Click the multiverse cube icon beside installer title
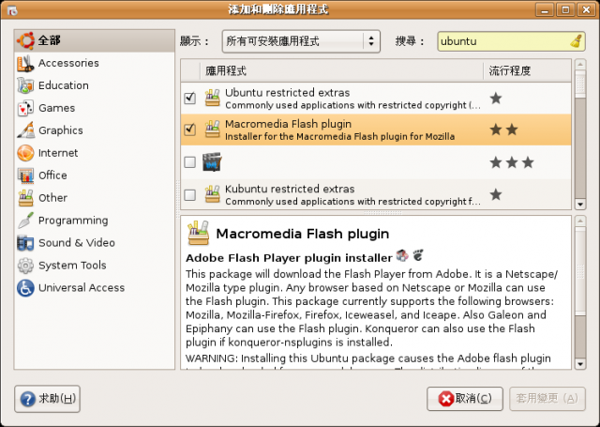600x427 pixels. [402, 255]
